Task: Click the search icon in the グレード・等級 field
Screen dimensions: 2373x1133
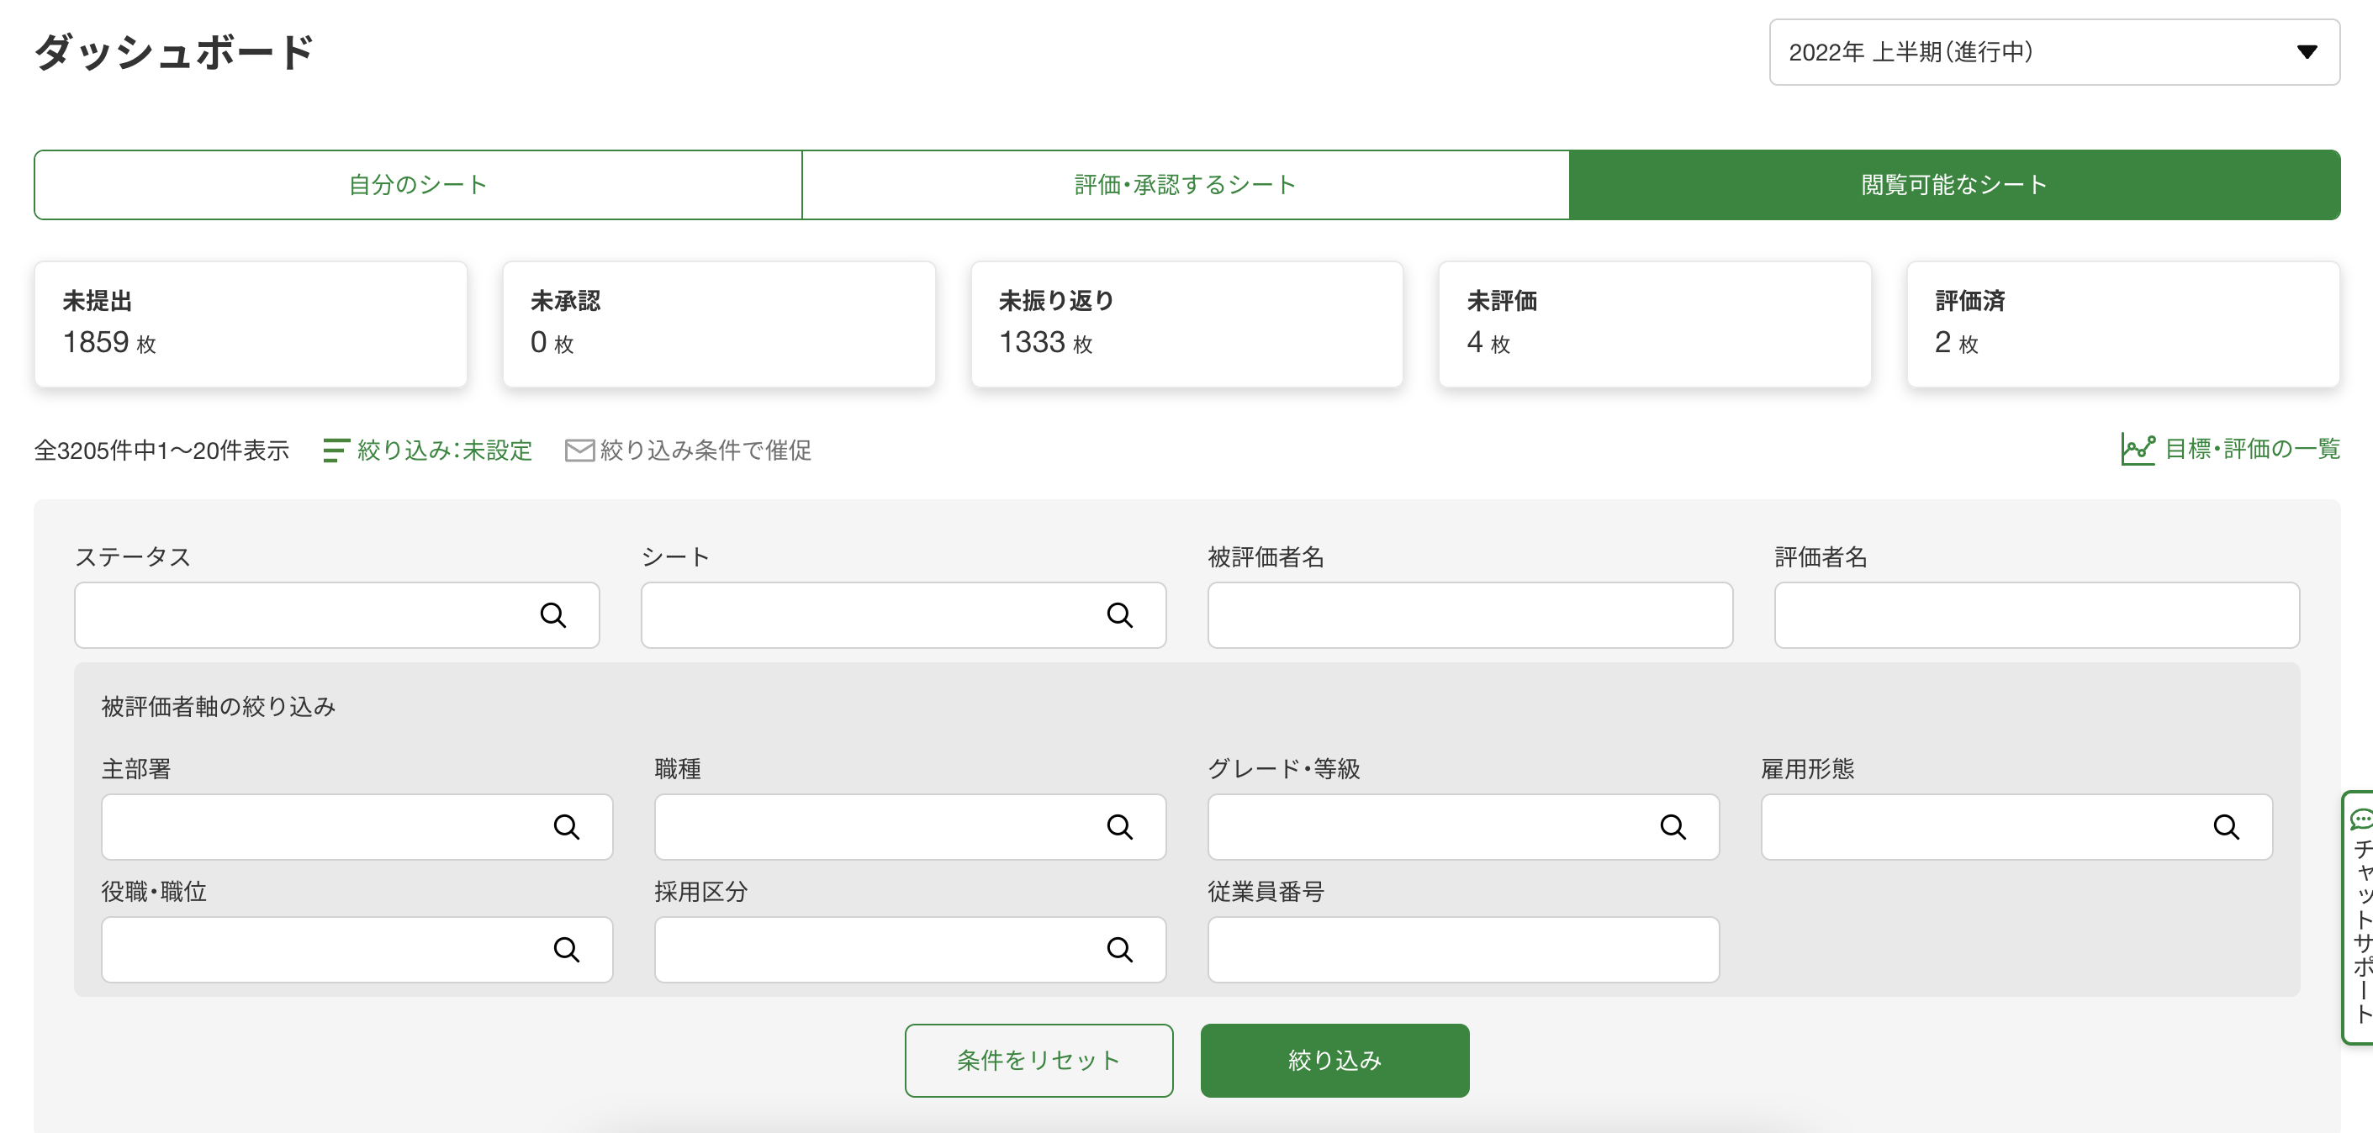Action: click(1673, 827)
